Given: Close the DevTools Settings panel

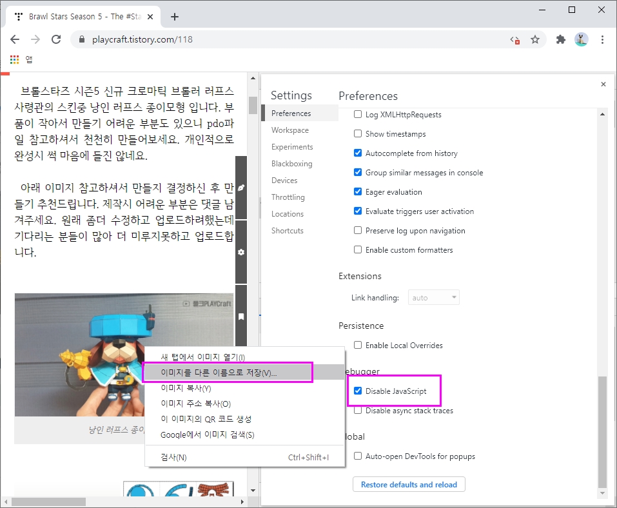Looking at the screenshot, I should (x=603, y=84).
